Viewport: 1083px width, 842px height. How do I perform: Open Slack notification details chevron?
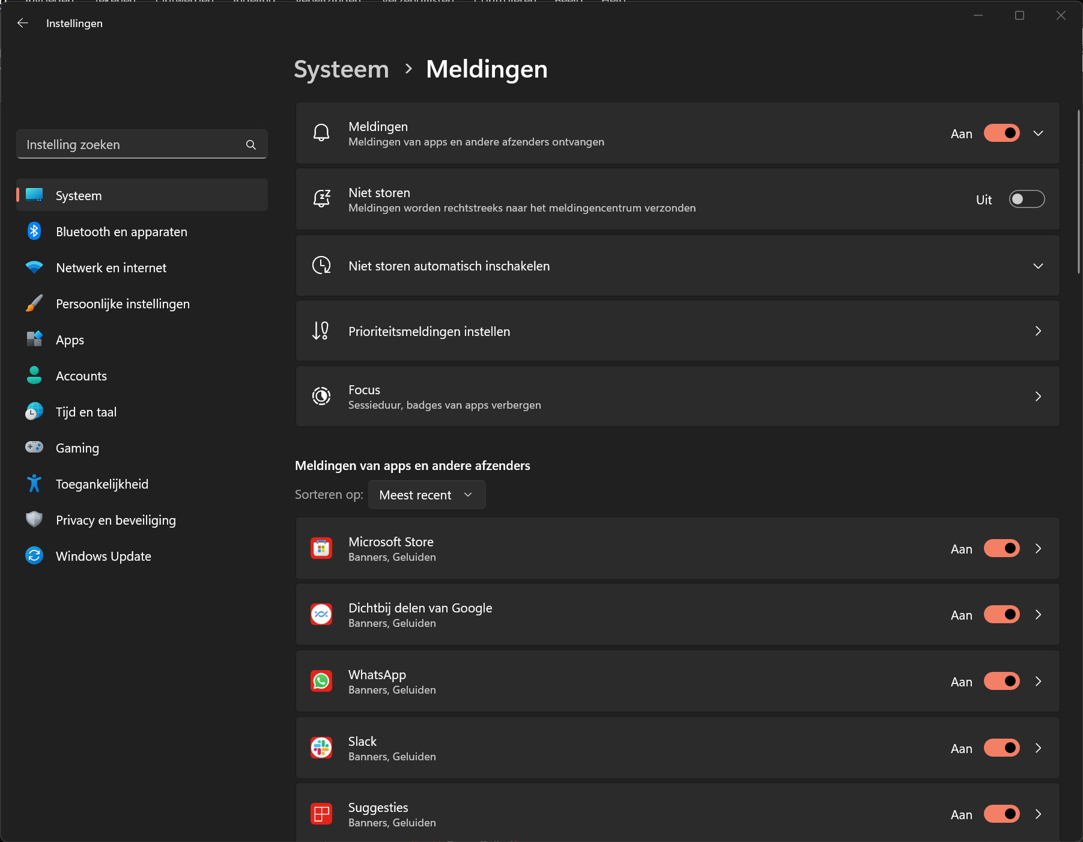[1038, 748]
